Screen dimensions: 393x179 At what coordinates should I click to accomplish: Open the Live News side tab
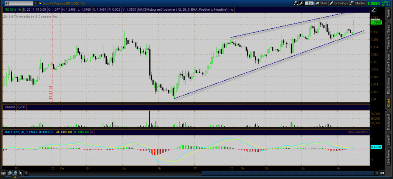coord(388,158)
